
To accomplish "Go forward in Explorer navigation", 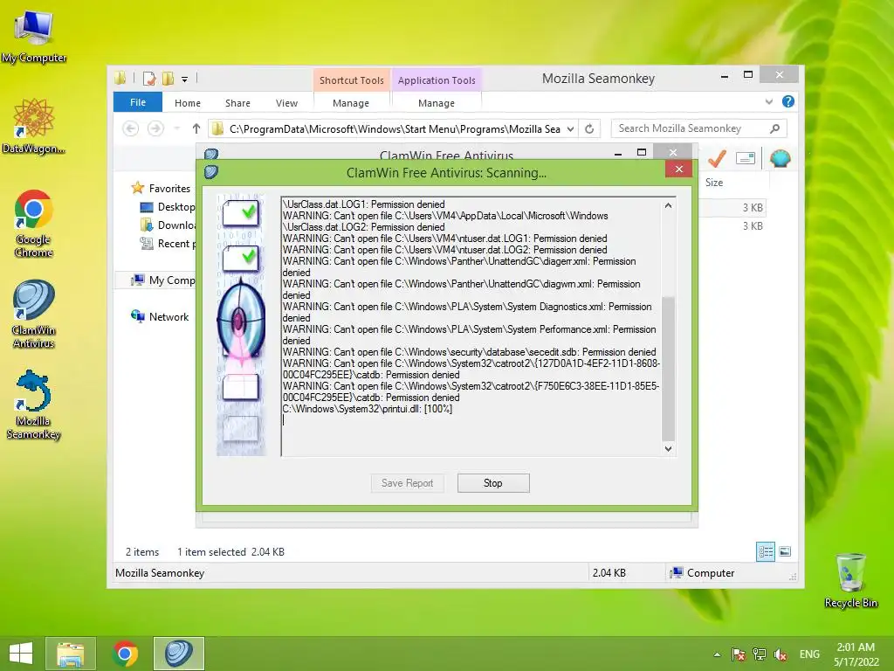I will click(x=155, y=129).
